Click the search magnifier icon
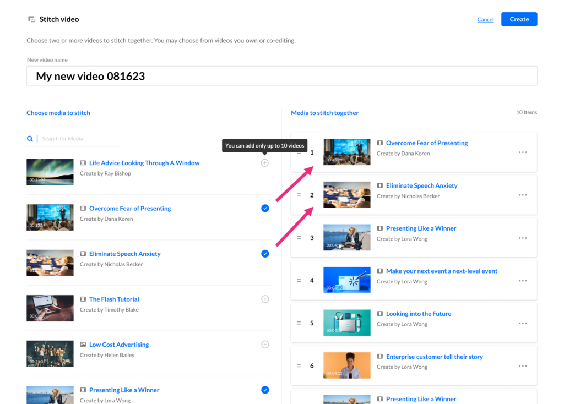The image size is (564, 404). [x=30, y=139]
